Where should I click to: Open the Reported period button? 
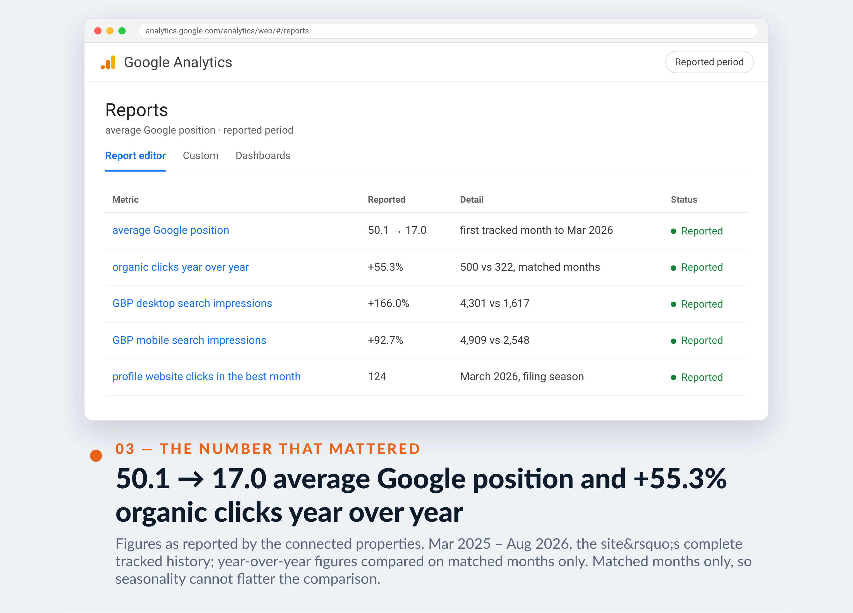tap(709, 62)
